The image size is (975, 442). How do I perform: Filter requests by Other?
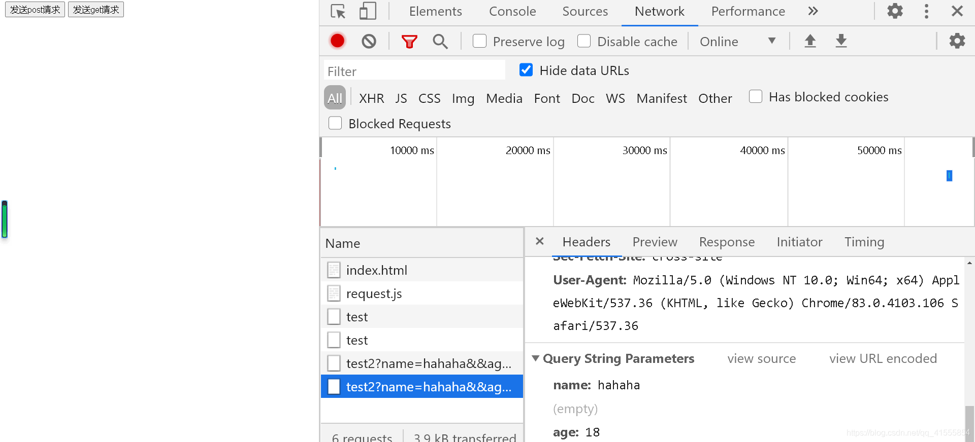715,98
